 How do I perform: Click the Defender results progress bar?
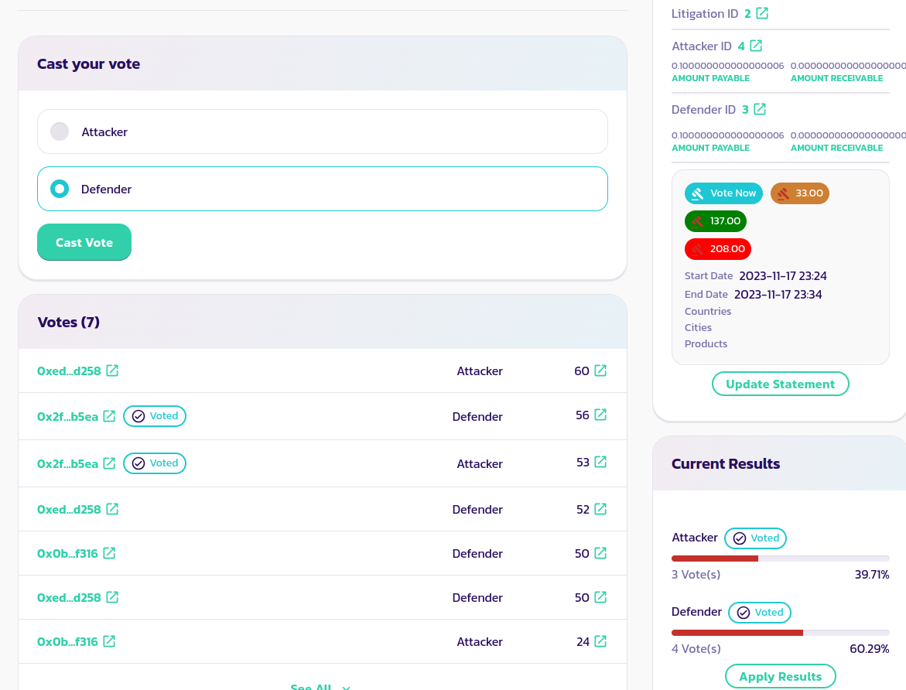click(x=780, y=632)
